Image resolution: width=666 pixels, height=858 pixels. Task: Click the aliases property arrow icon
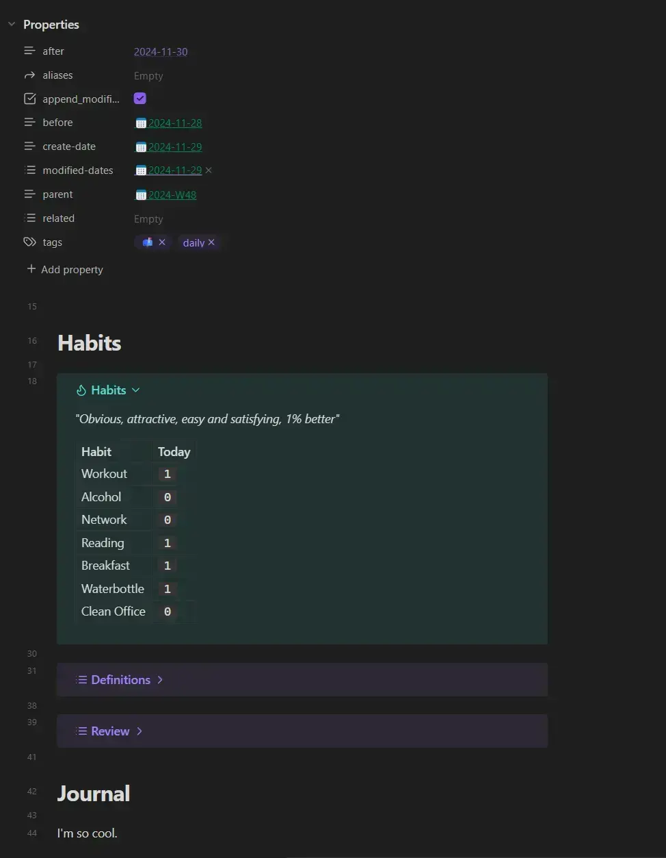[29, 75]
